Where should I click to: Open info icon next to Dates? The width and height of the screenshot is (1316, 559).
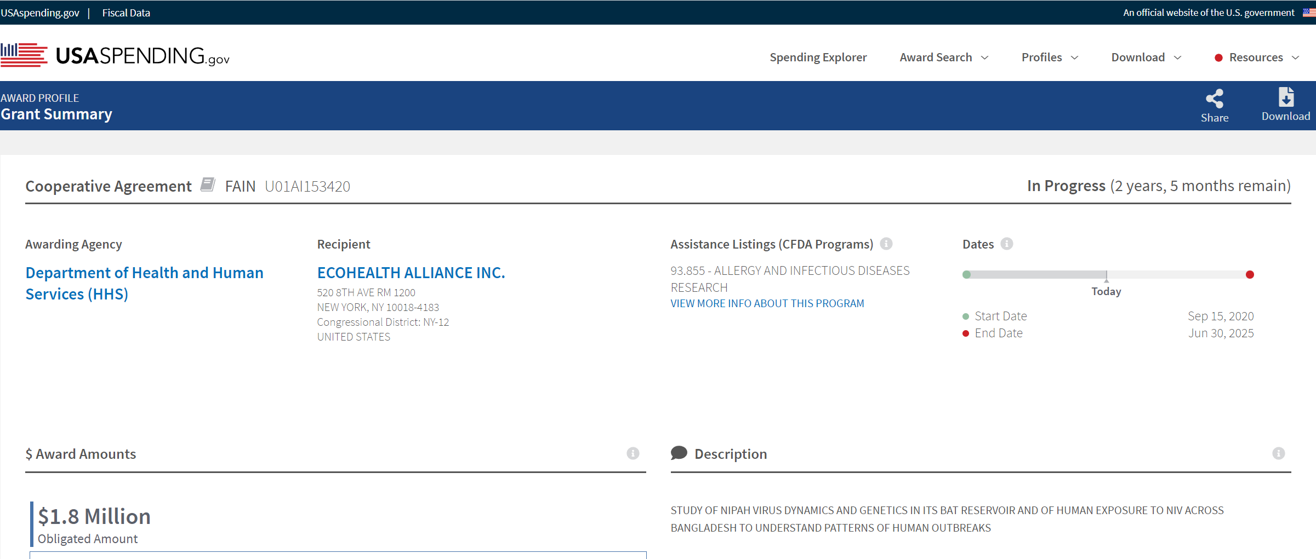point(1007,244)
